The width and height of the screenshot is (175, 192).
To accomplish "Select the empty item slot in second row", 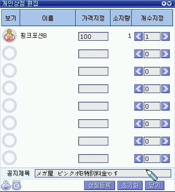I will [x=10, y=53].
